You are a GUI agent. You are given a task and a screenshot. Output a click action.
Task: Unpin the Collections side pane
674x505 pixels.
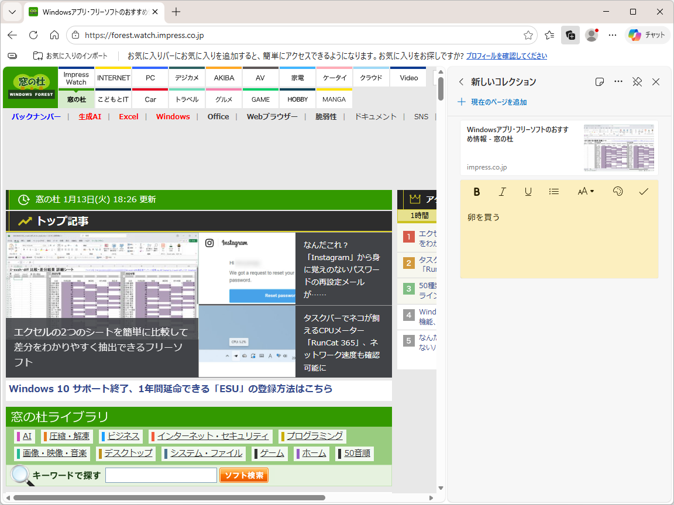(x=637, y=82)
